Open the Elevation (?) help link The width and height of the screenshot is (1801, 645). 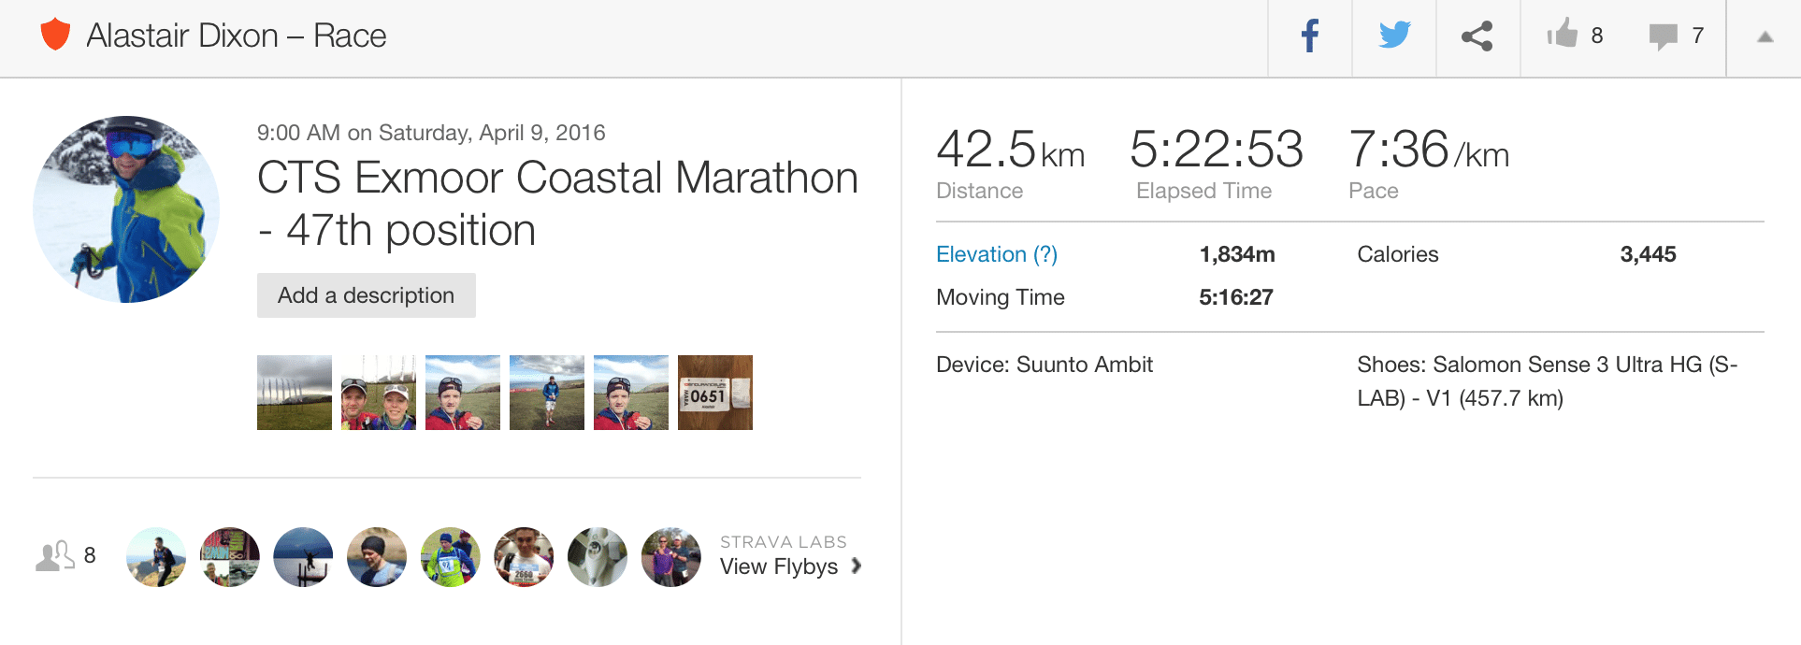click(996, 254)
